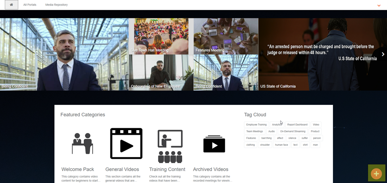The image size is (387, 183).
Task: Open the Live Town Hall Meeting thumbnail
Action: click(161, 36)
